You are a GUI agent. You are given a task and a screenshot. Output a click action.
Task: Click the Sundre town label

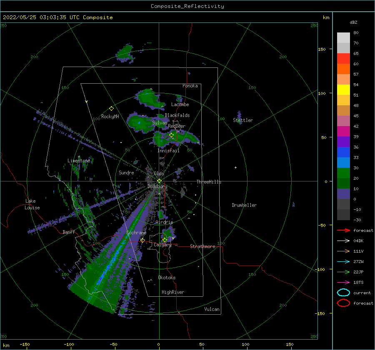pos(127,173)
